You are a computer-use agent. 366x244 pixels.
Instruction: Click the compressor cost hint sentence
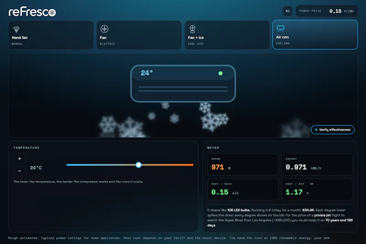tap(78, 181)
